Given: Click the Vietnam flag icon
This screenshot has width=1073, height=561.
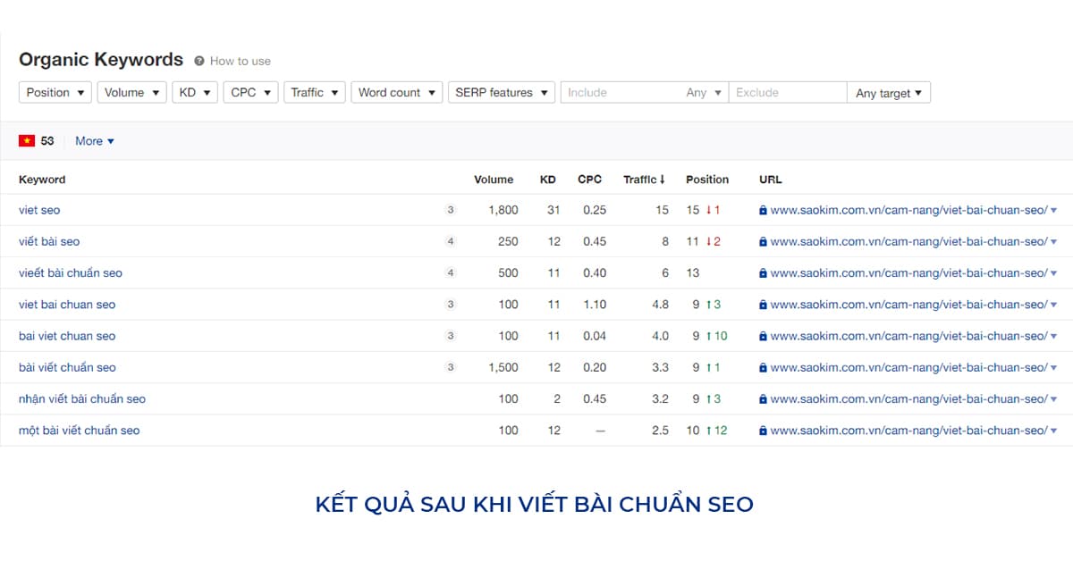Looking at the screenshot, I should coord(27,140).
